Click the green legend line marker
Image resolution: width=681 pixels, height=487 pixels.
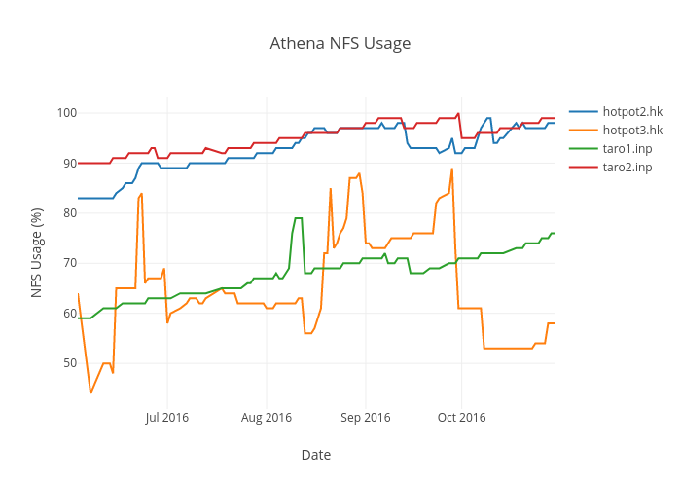tap(583, 149)
